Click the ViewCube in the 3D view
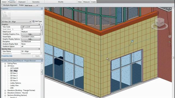 pyautogui.click(x=160, y=22)
